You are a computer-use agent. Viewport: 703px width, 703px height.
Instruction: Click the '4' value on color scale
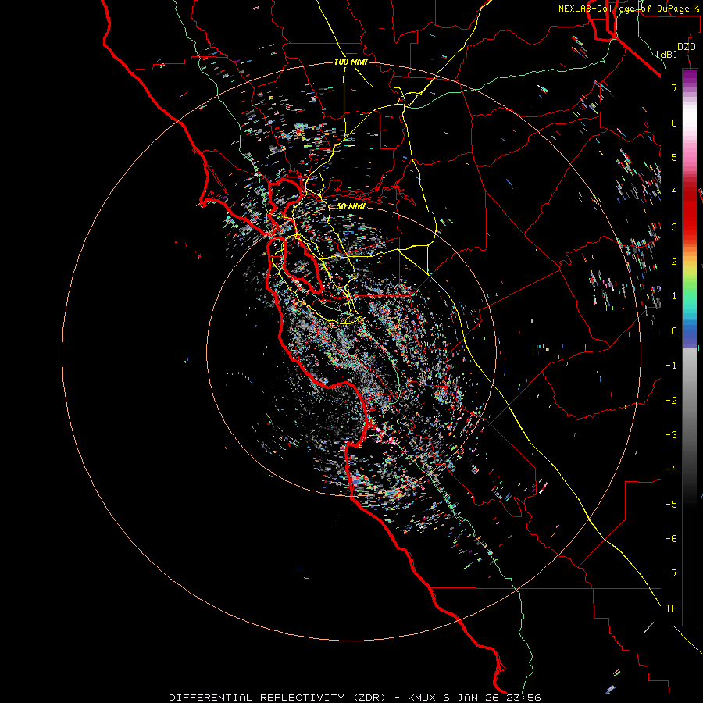pos(674,192)
